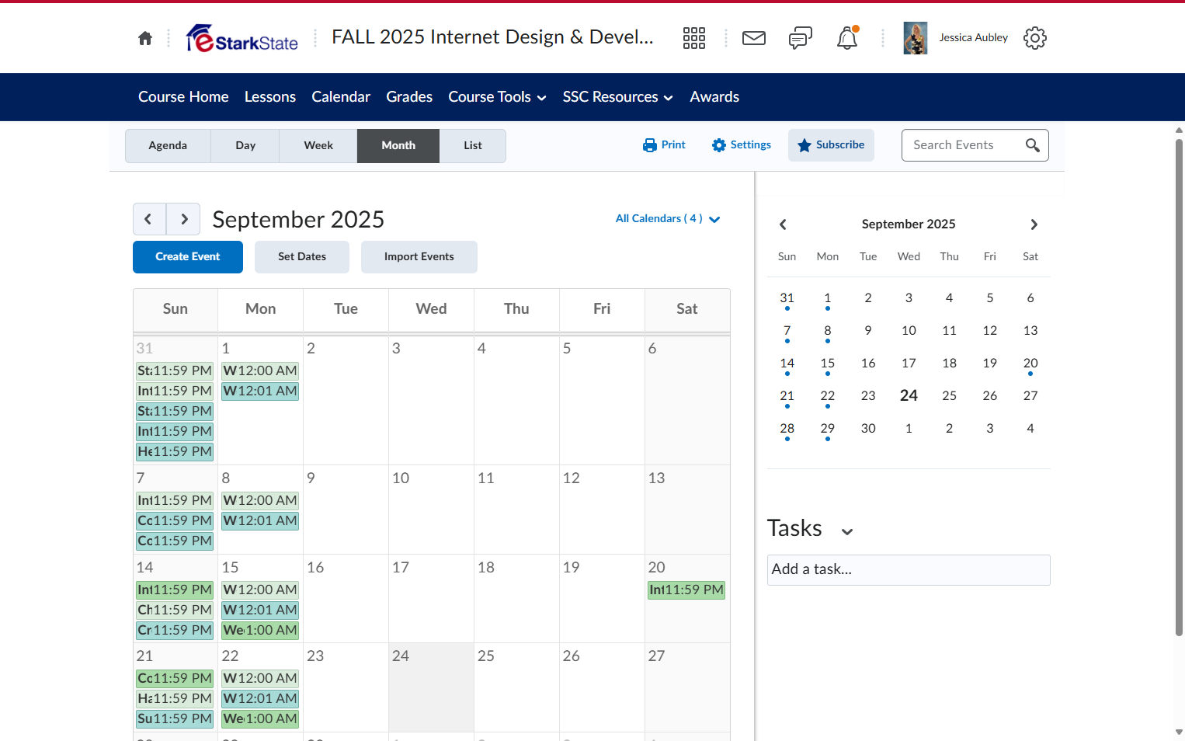Click the search magnifier icon
Viewport: 1185px width, 741px height.
1033,145
